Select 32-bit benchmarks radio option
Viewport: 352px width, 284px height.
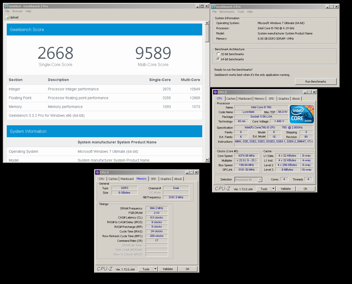pyautogui.click(x=218, y=54)
